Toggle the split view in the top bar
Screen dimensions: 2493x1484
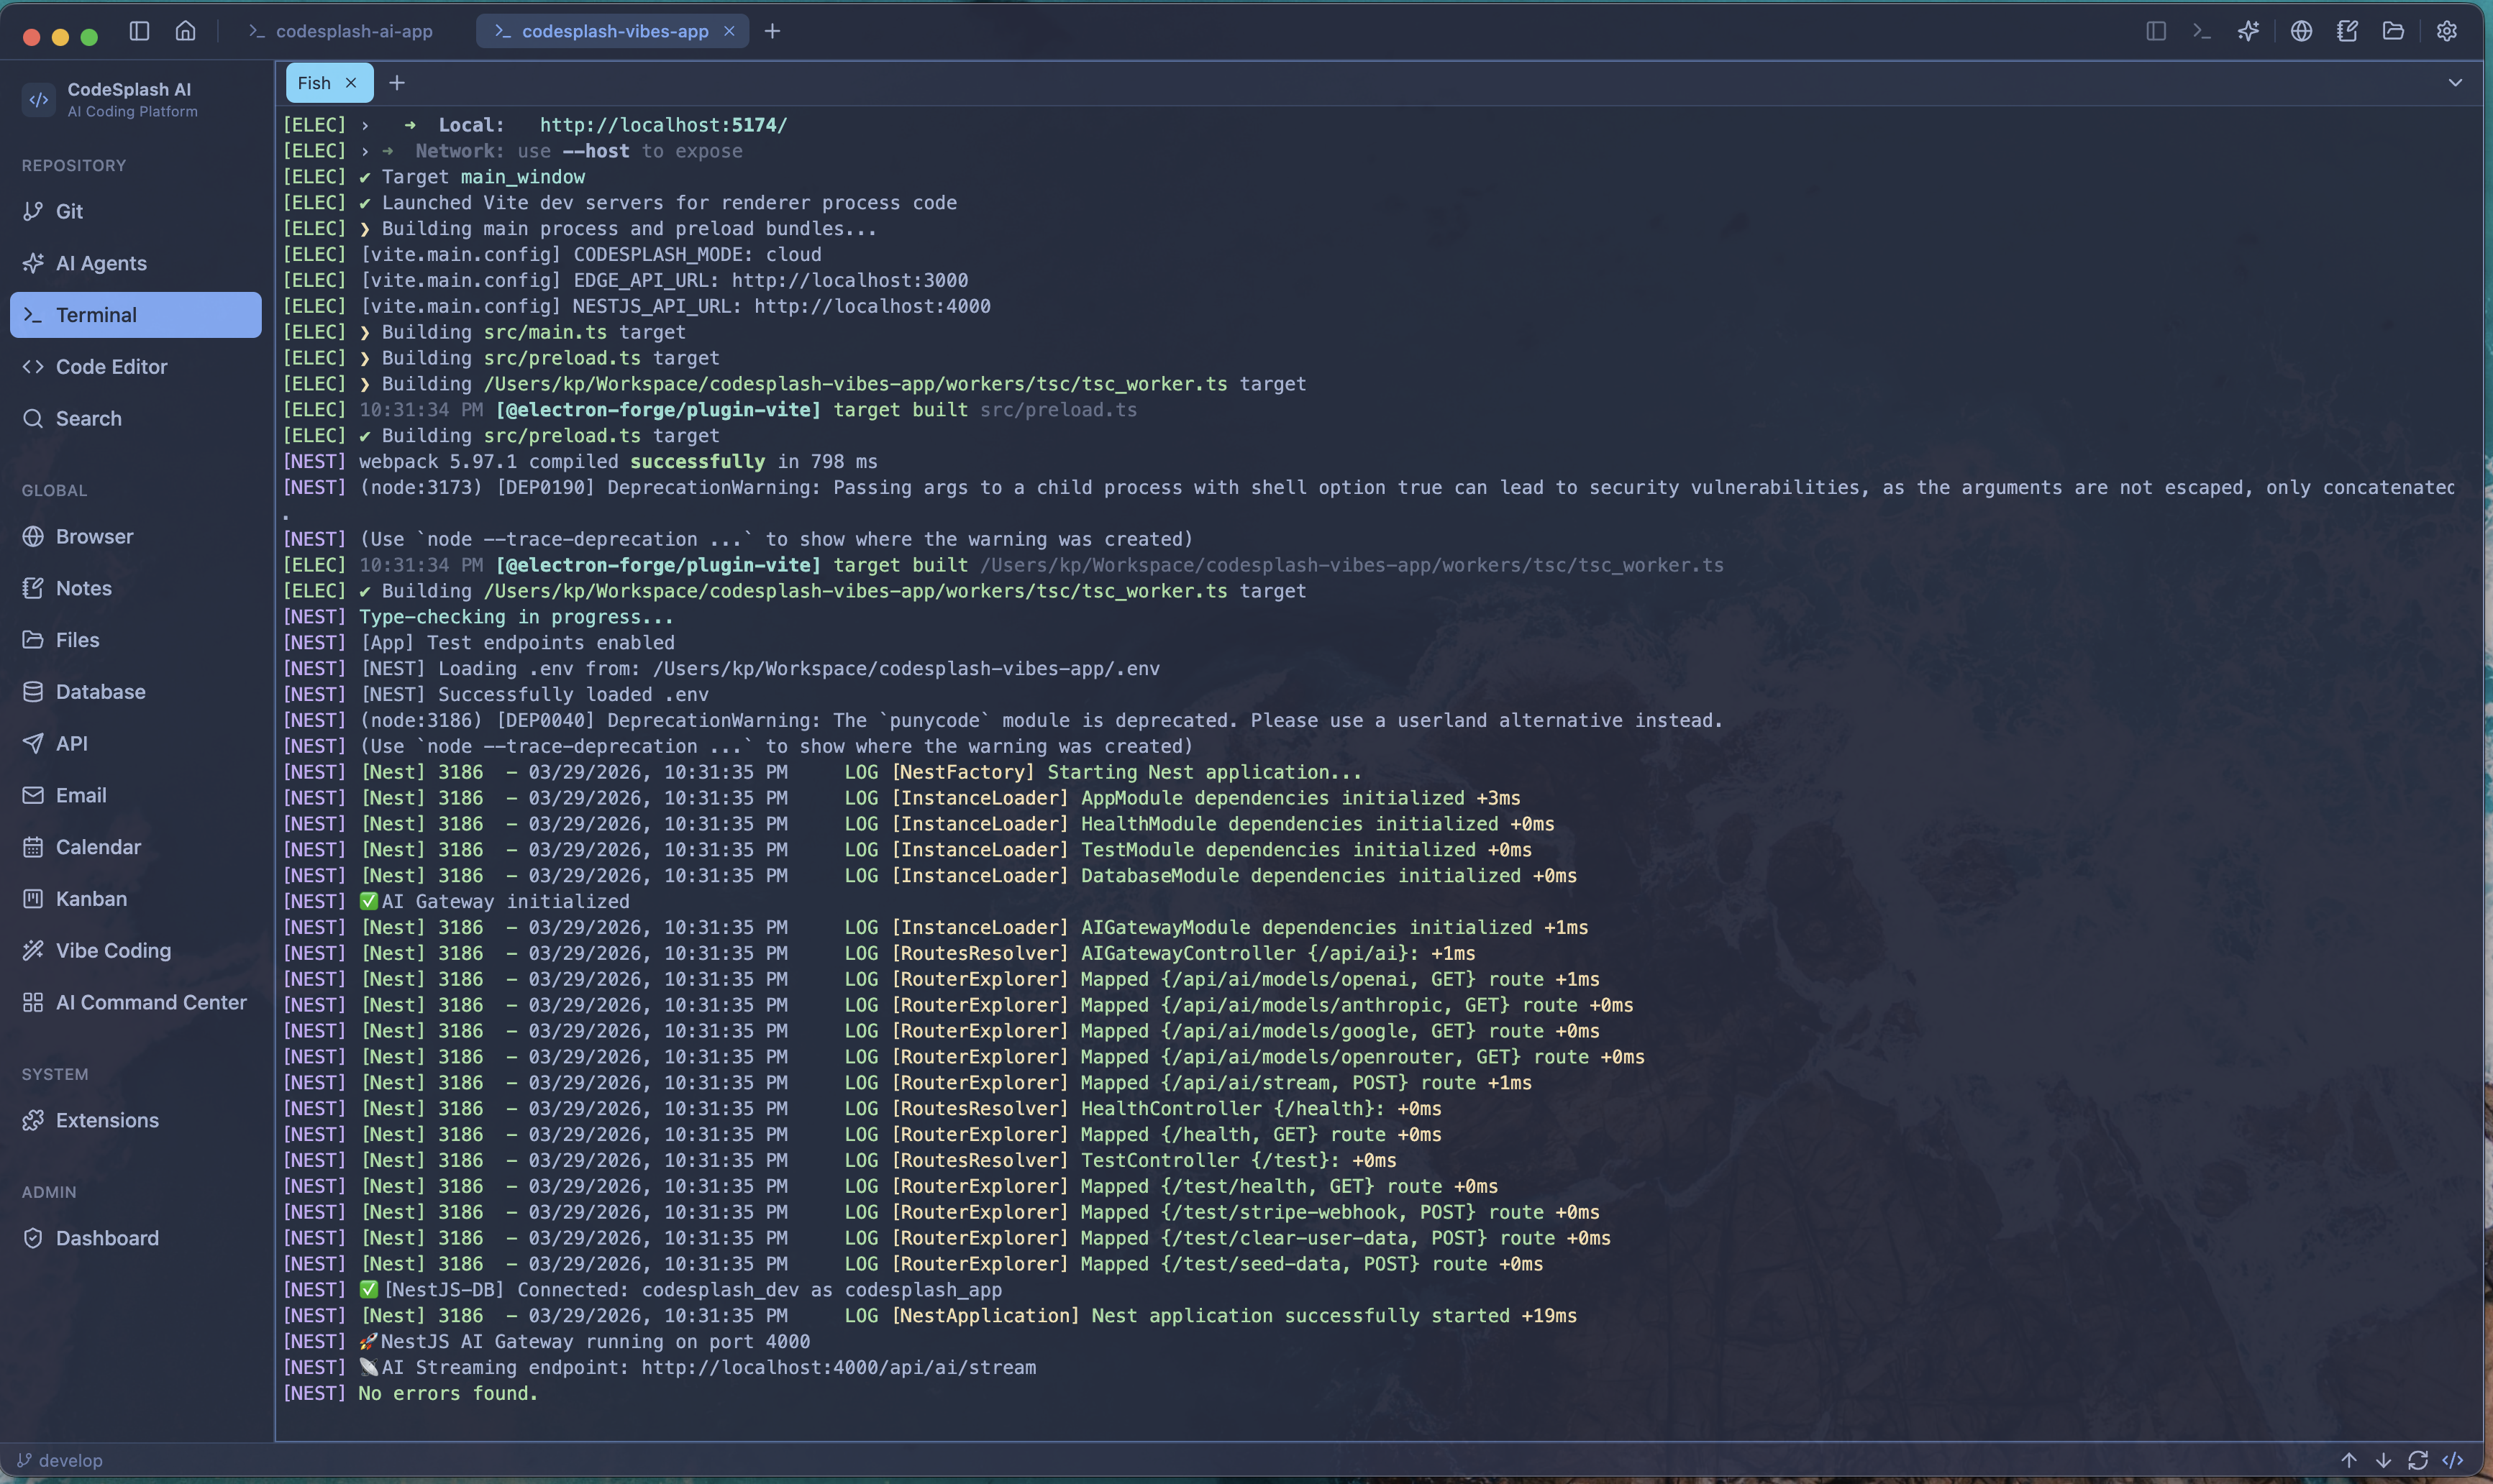[x=2155, y=31]
